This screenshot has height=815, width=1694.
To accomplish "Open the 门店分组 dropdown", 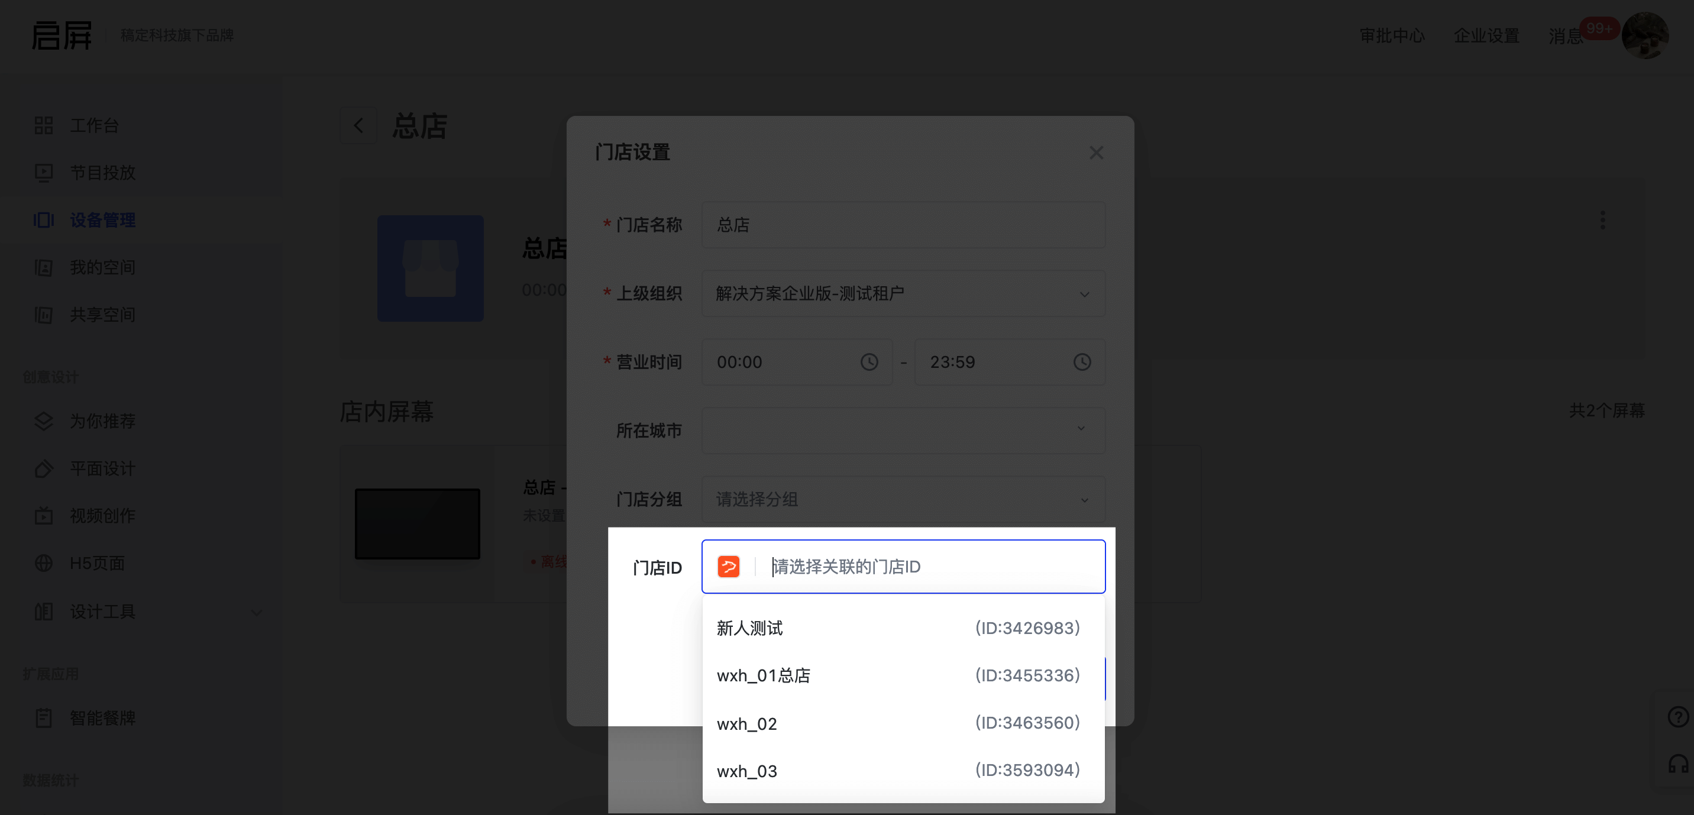I will (903, 499).
